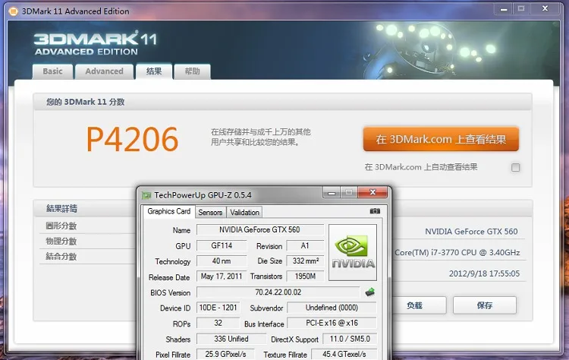Click the Subvendor field Undefined (0000)
The width and height of the screenshot is (569, 360).
tap(332, 308)
